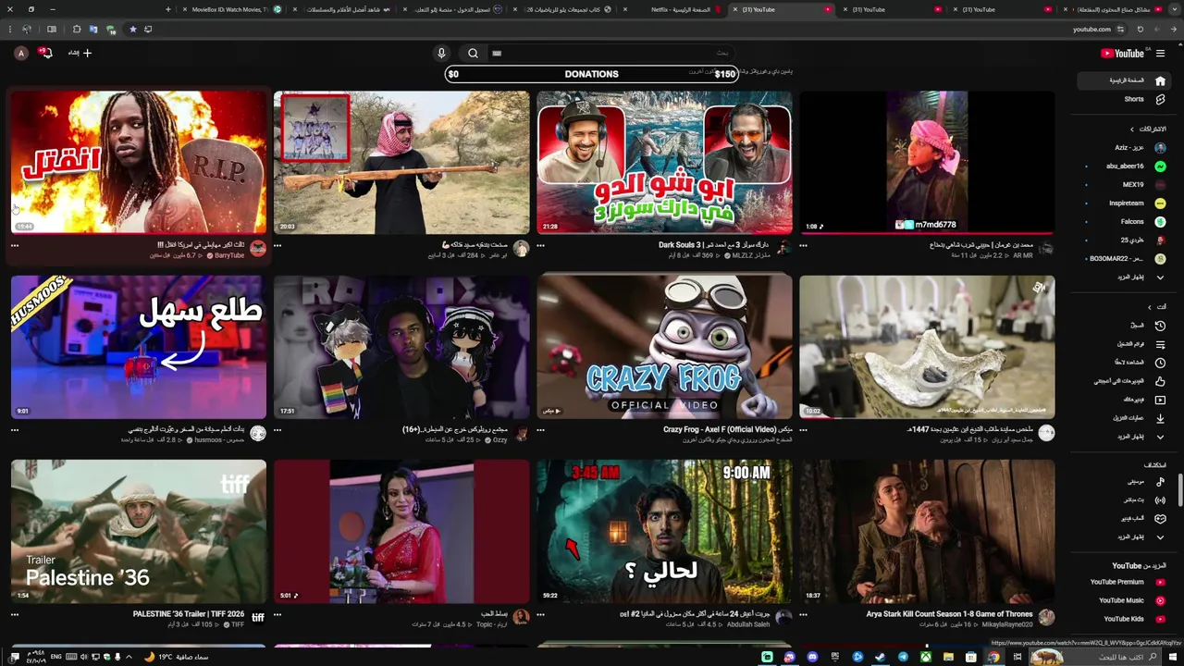Open Your videos play-box icon
This screenshot has height=666, width=1184.
(1160, 400)
